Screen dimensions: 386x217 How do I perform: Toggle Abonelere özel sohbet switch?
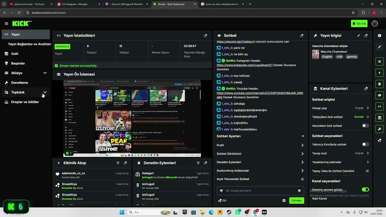click(365, 126)
